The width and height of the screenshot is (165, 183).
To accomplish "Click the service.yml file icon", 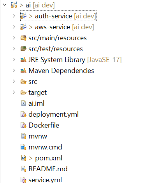I will [23, 180].
